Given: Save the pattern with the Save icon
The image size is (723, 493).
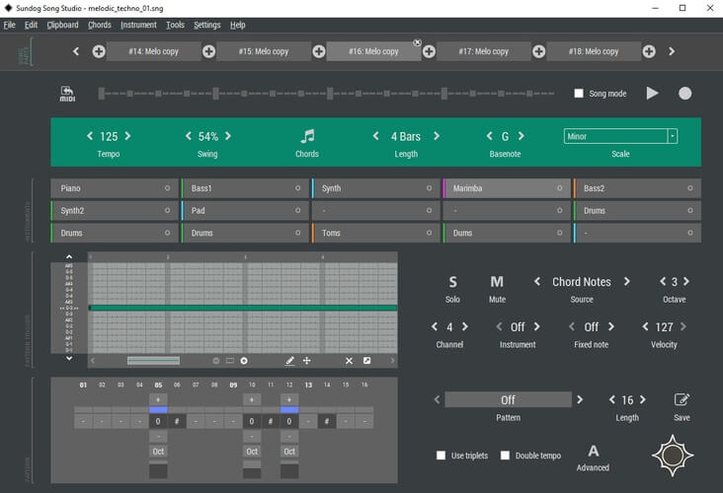Looking at the screenshot, I should 682,399.
